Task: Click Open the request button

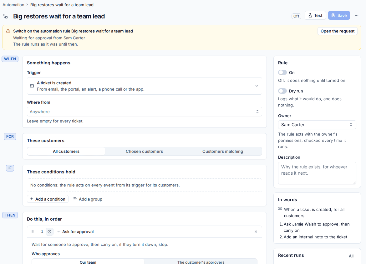Action: 337,31
